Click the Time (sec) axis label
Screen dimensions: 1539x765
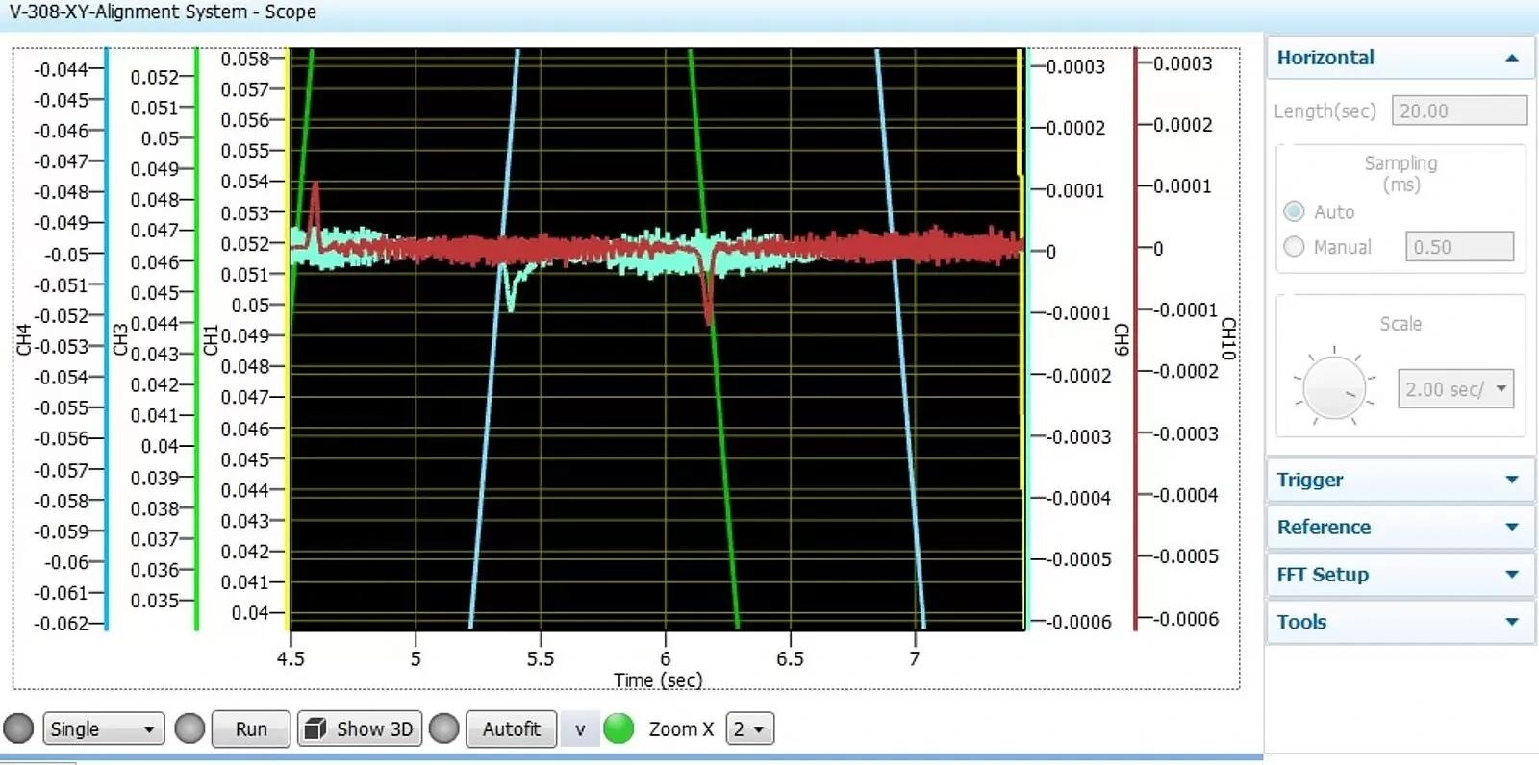click(x=658, y=680)
